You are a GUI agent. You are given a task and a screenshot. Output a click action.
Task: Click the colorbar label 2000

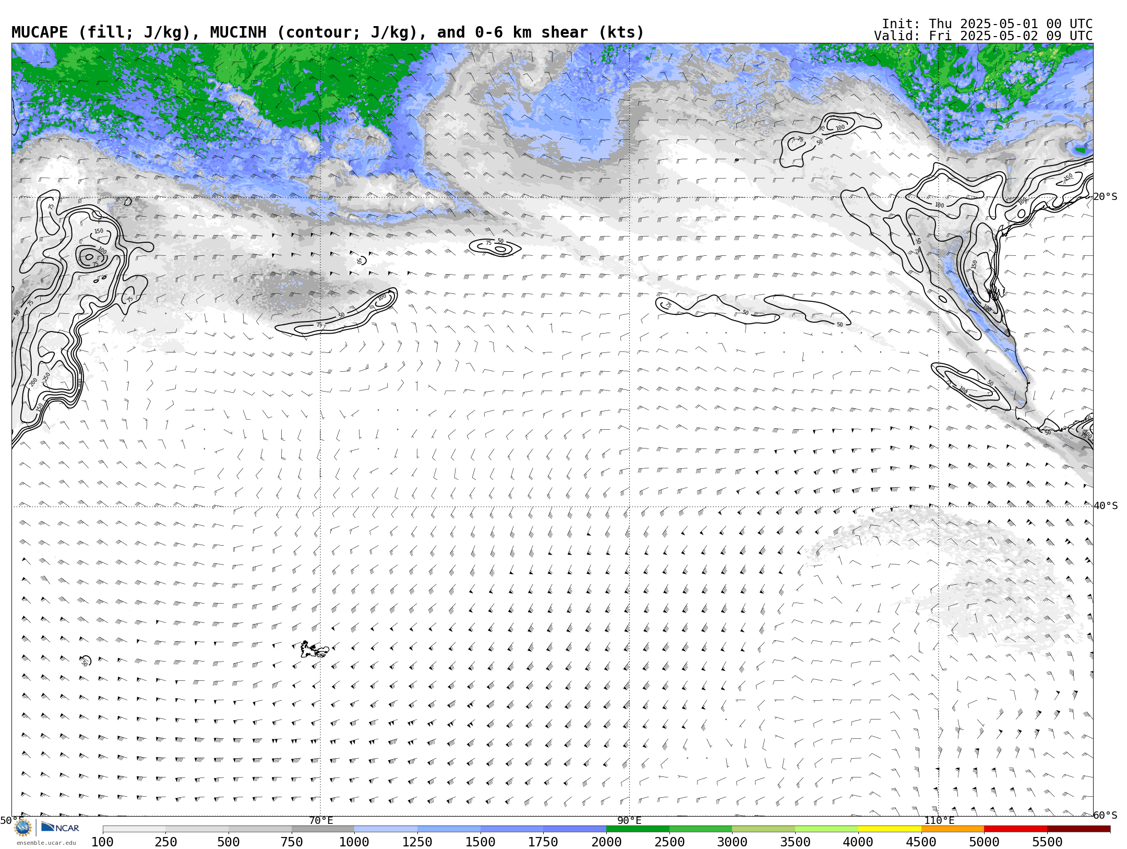coord(606,842)
